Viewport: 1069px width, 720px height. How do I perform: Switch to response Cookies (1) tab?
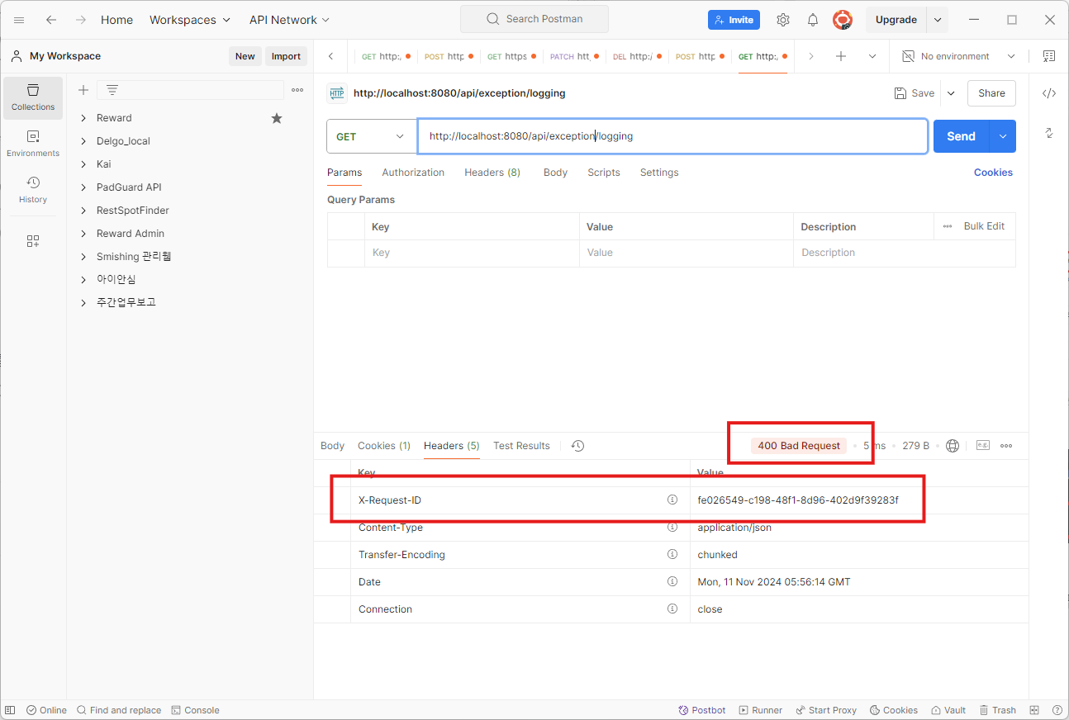tap(384, 446)
